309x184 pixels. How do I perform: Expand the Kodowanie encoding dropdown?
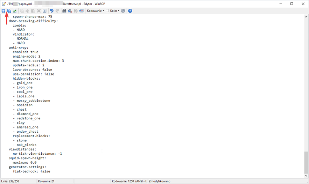(x=96, y=11)
